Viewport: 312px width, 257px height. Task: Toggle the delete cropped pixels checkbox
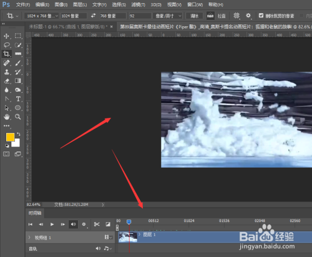coord(261,16)
